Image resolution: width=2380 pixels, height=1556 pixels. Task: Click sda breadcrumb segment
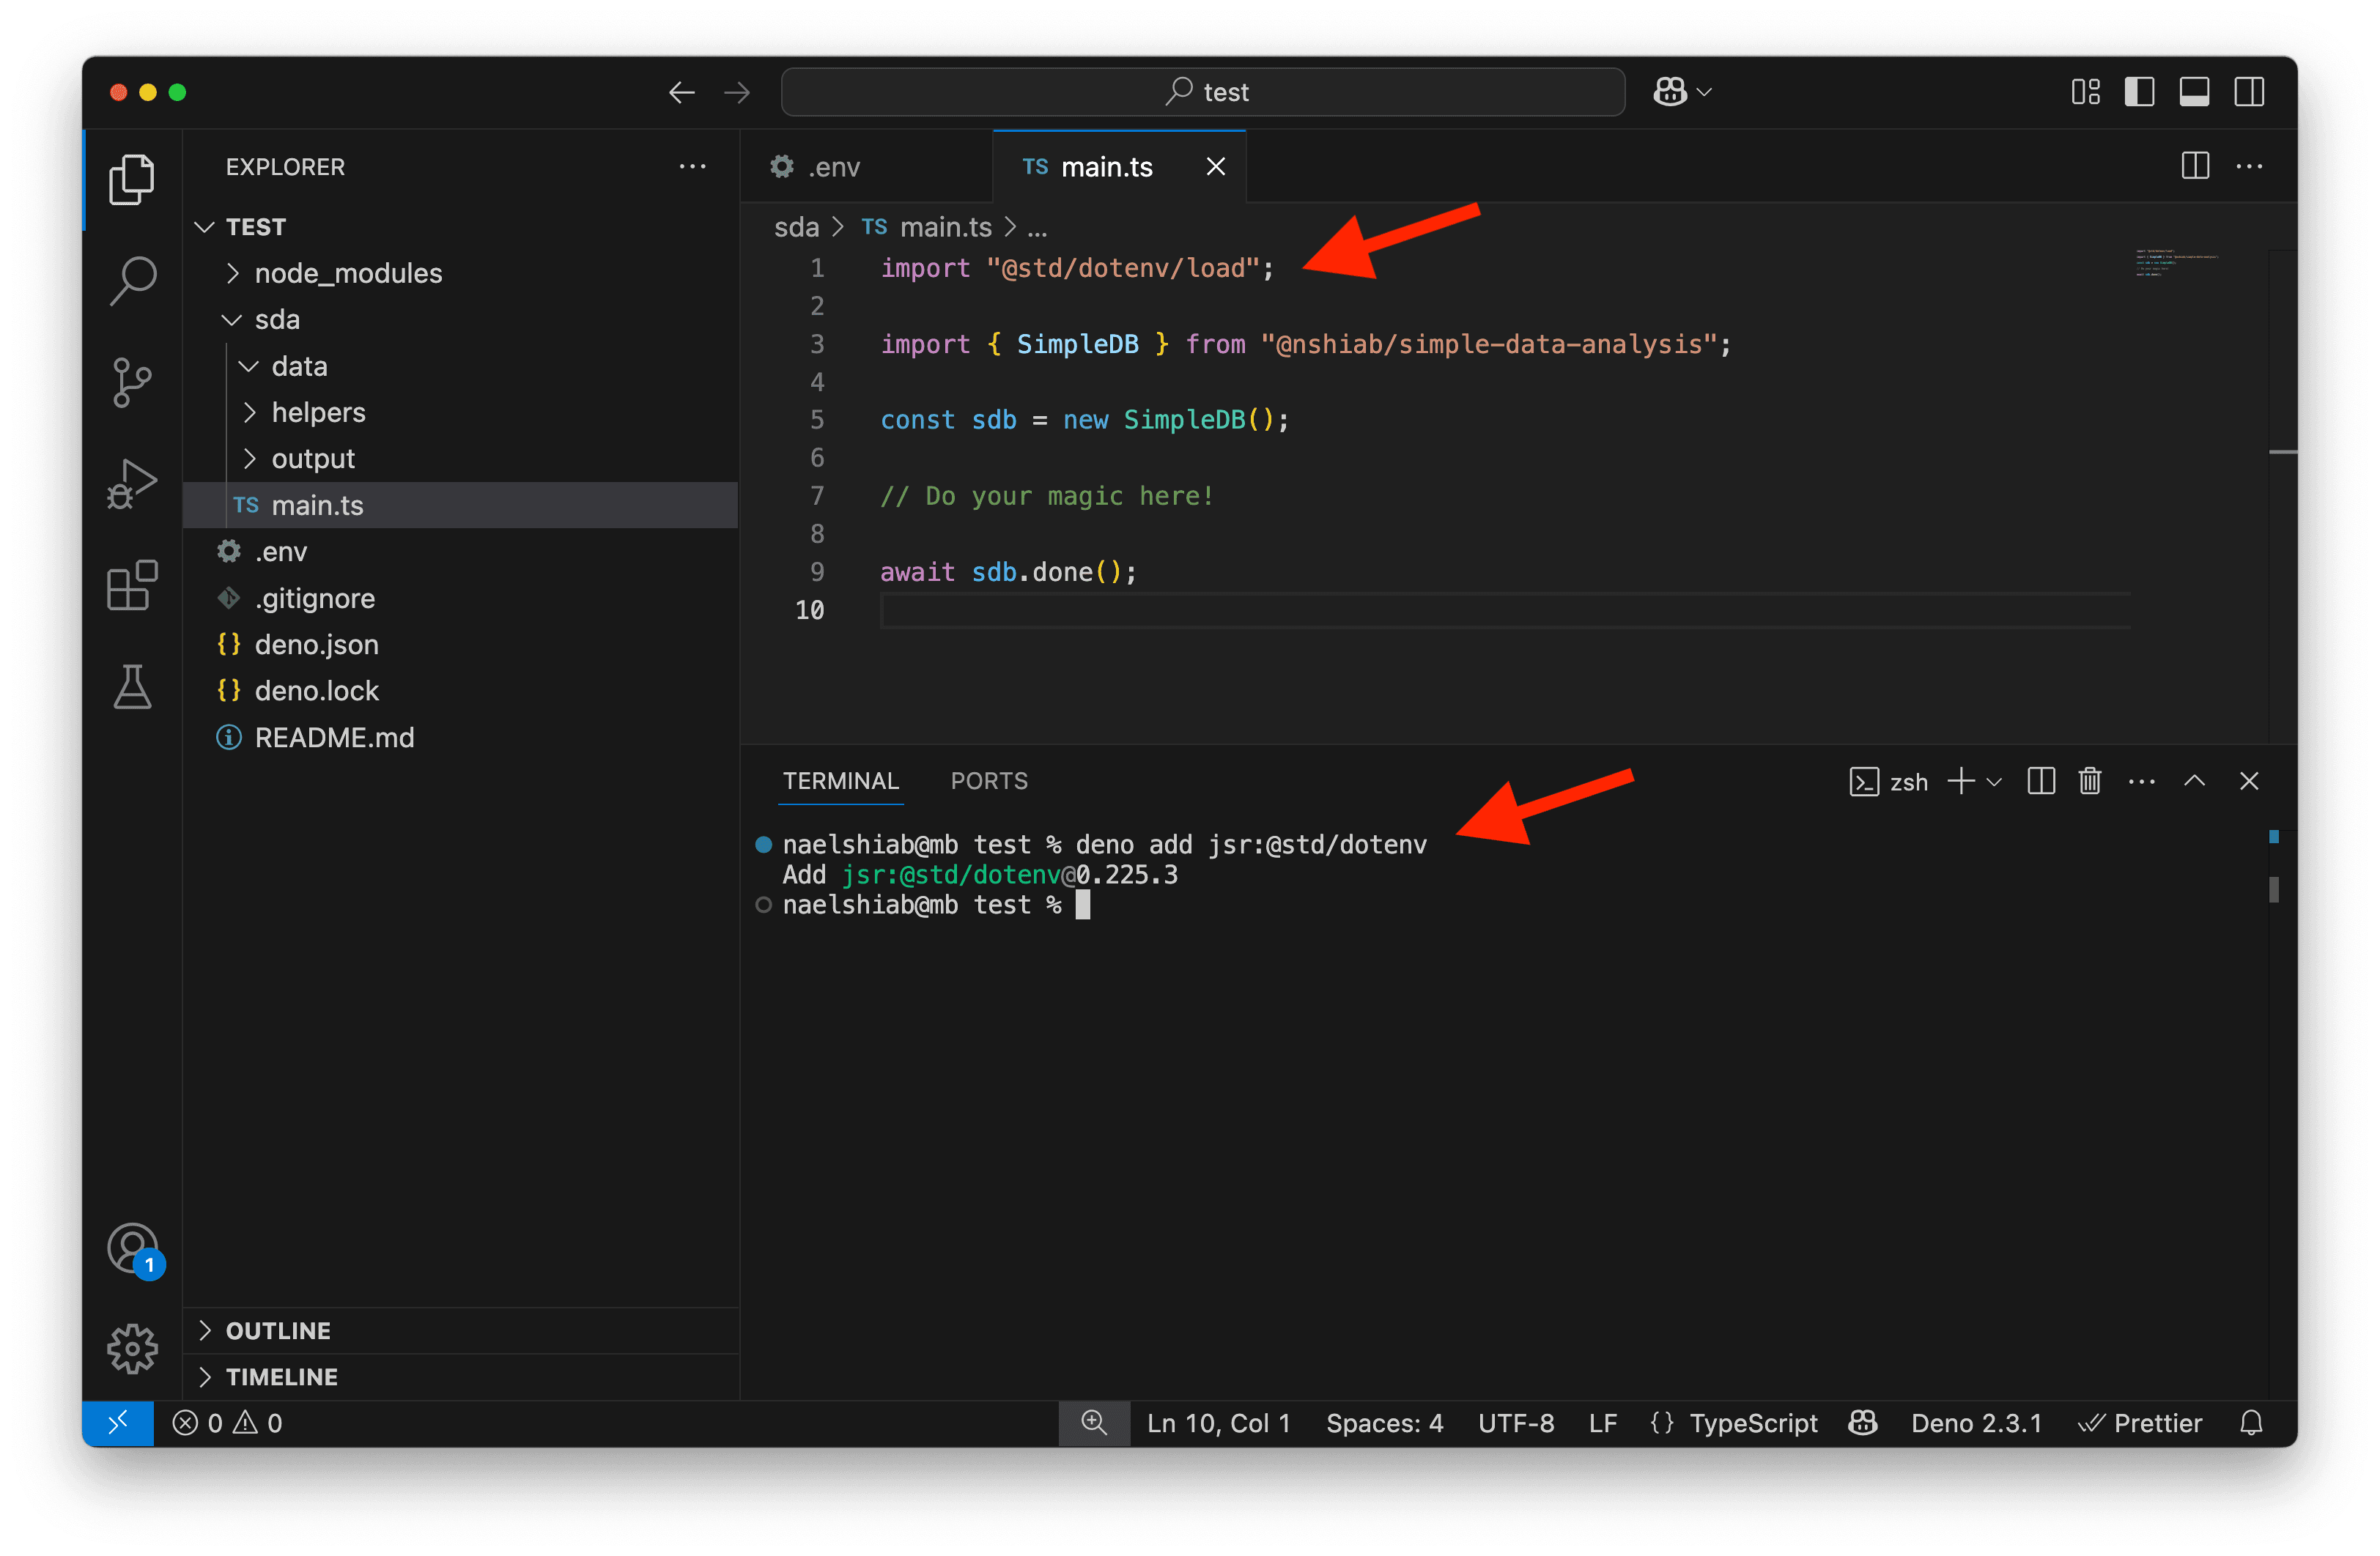click(x=796, y=228)
